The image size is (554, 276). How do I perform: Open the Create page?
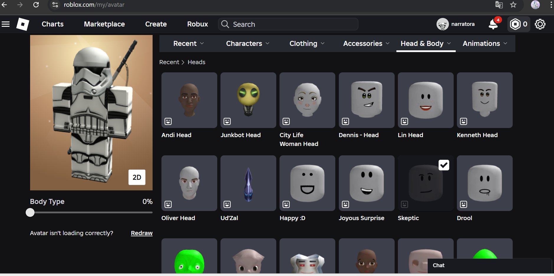pyautogui.click(x=156, y=24)
